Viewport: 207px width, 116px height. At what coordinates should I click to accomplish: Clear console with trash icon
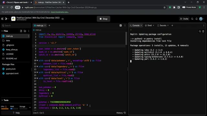pos(203,31)
